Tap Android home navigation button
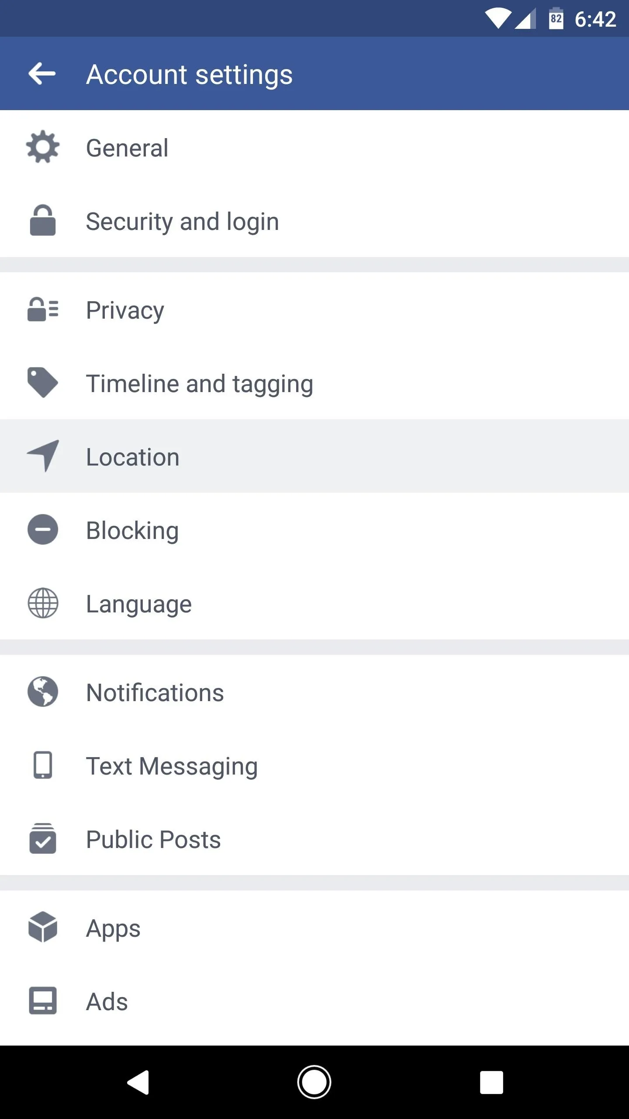Screen dimensions: 629x1119 coord(314,1082)
